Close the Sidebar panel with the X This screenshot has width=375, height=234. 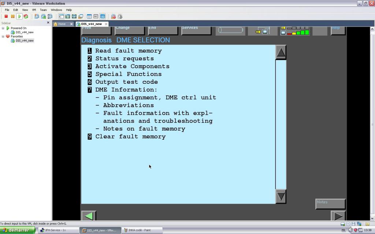(48, 23)
